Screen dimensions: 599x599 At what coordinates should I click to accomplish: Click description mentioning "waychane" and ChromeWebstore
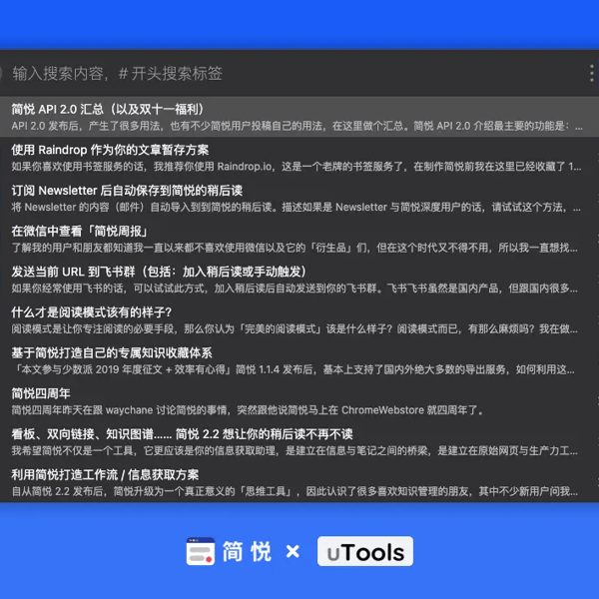point(248,410)
